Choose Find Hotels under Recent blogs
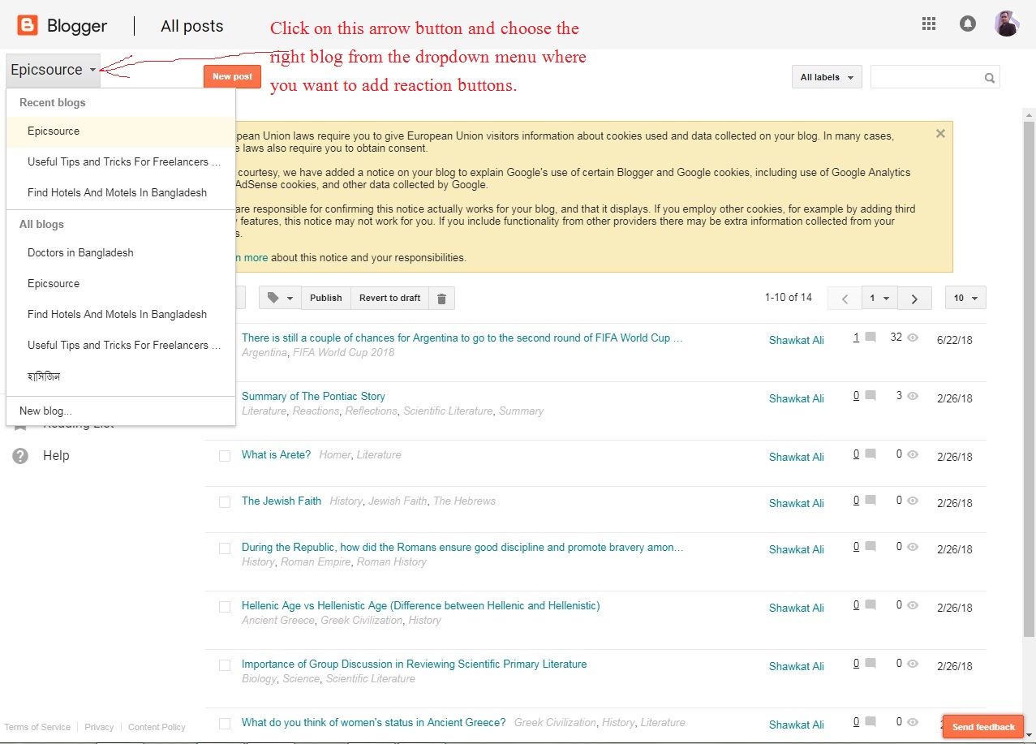The height and width of the screenshot is (744, 1036). [x=121, y=193]
